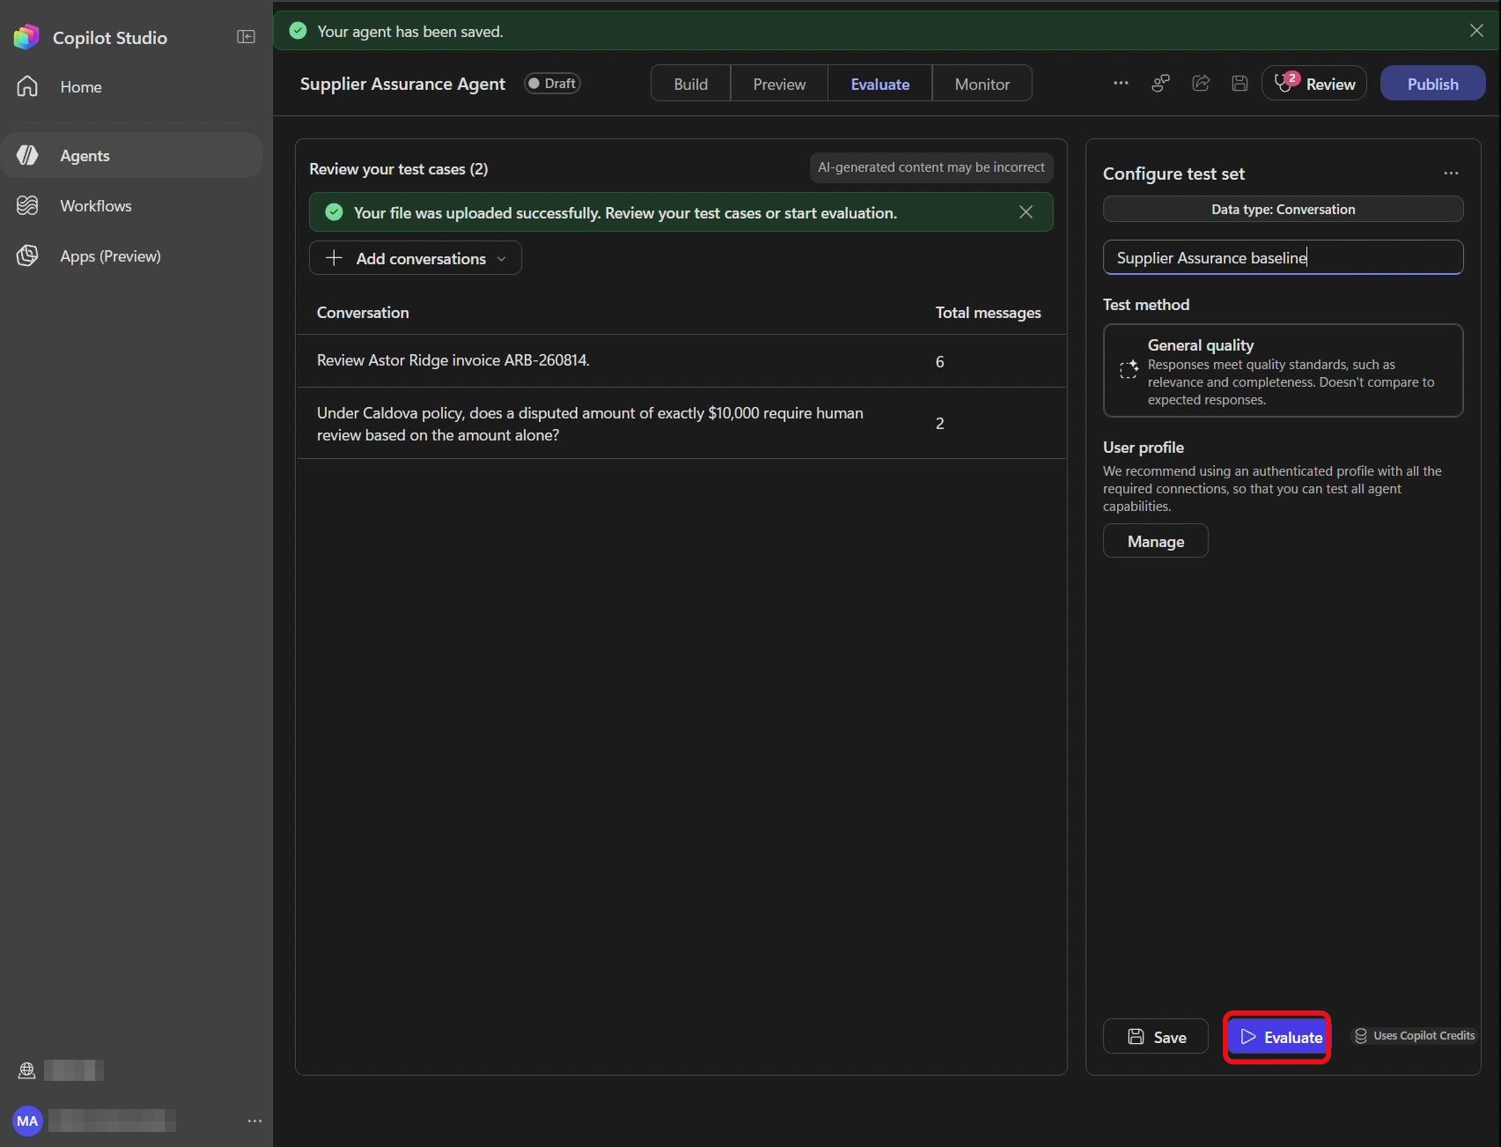Collapse the left navigation sidebar
This screenshot has width=1501, height=1147.
click(x=246, y=37)
